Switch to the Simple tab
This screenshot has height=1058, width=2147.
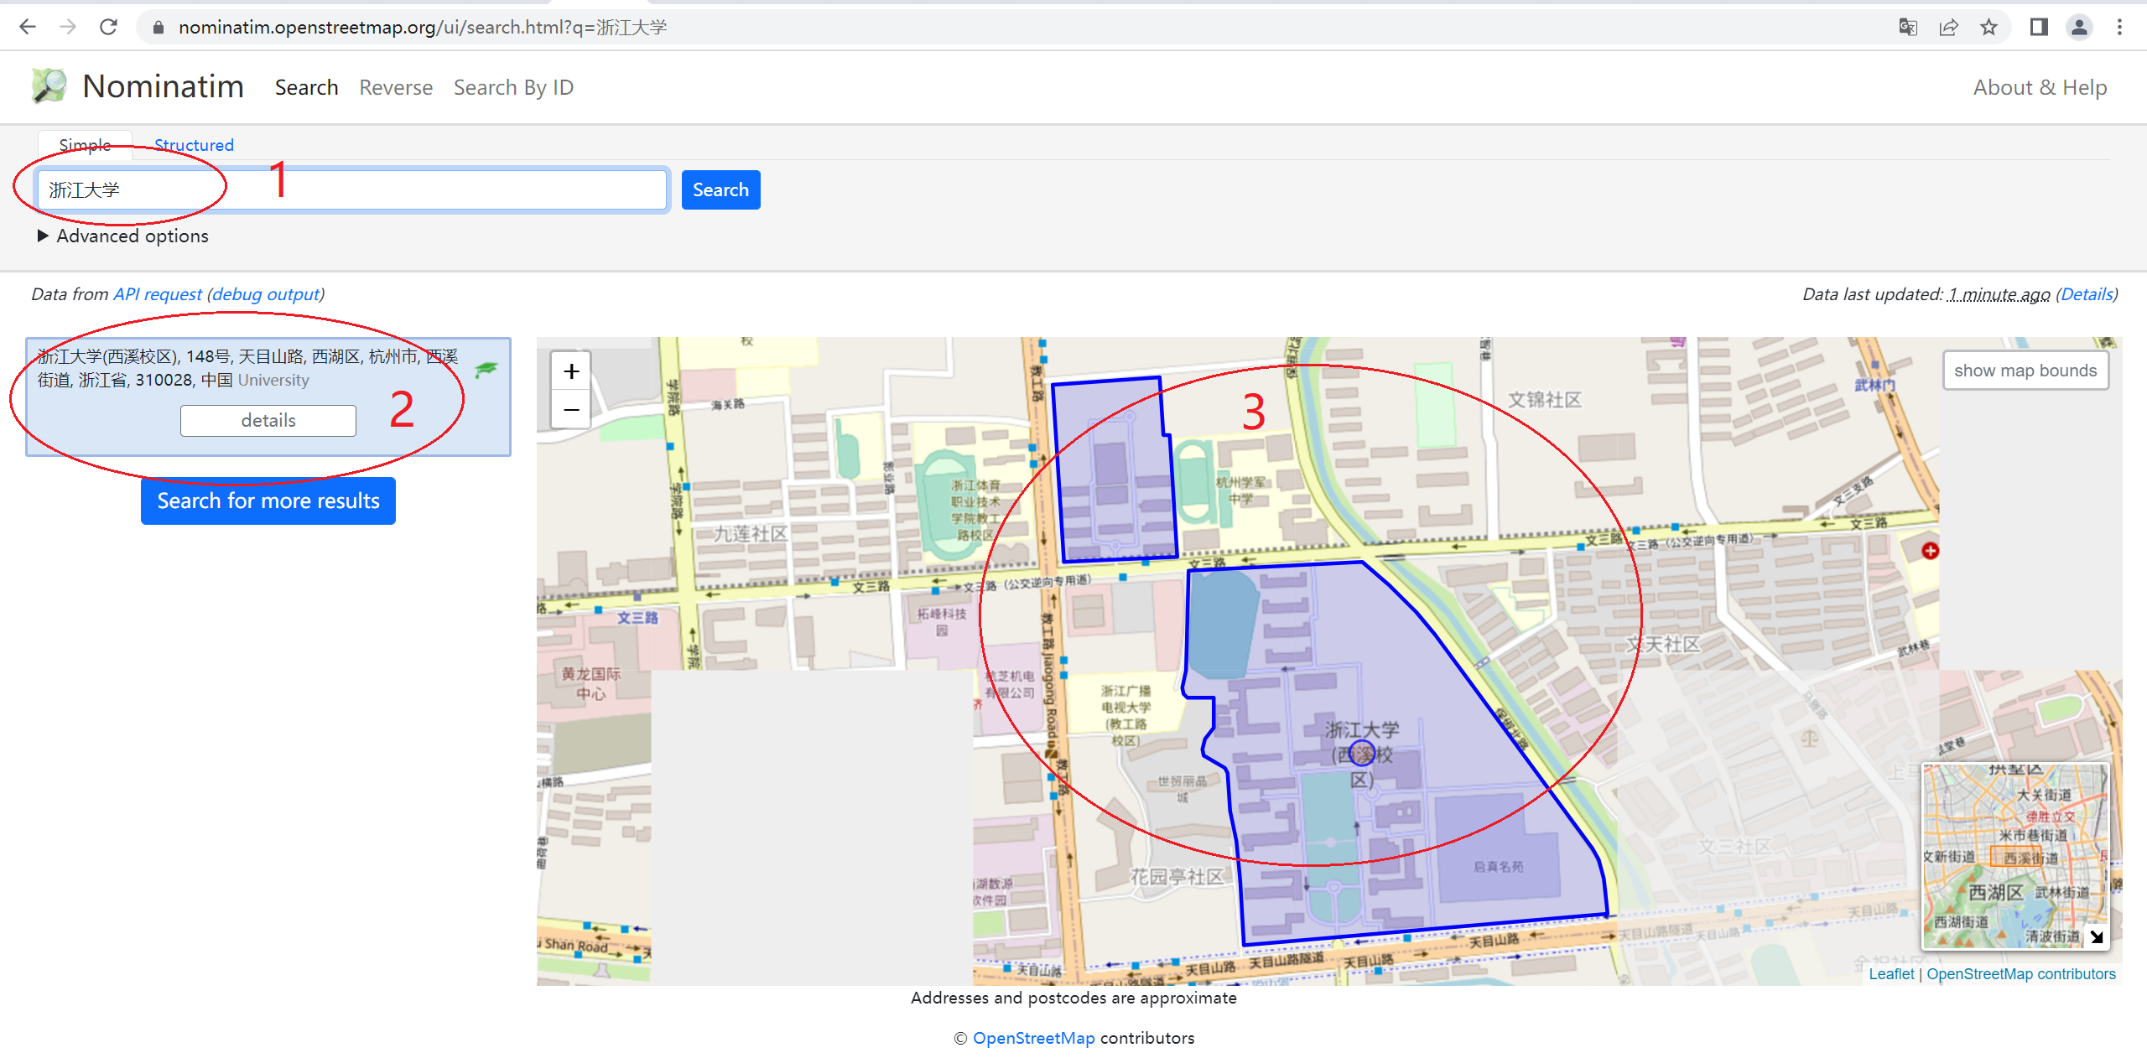pyautogui.click(x=85, y=145)
